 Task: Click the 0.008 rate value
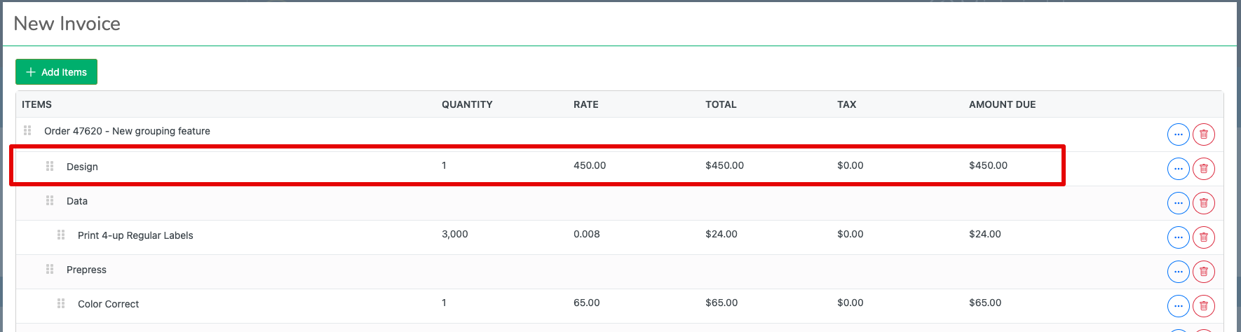587,234
